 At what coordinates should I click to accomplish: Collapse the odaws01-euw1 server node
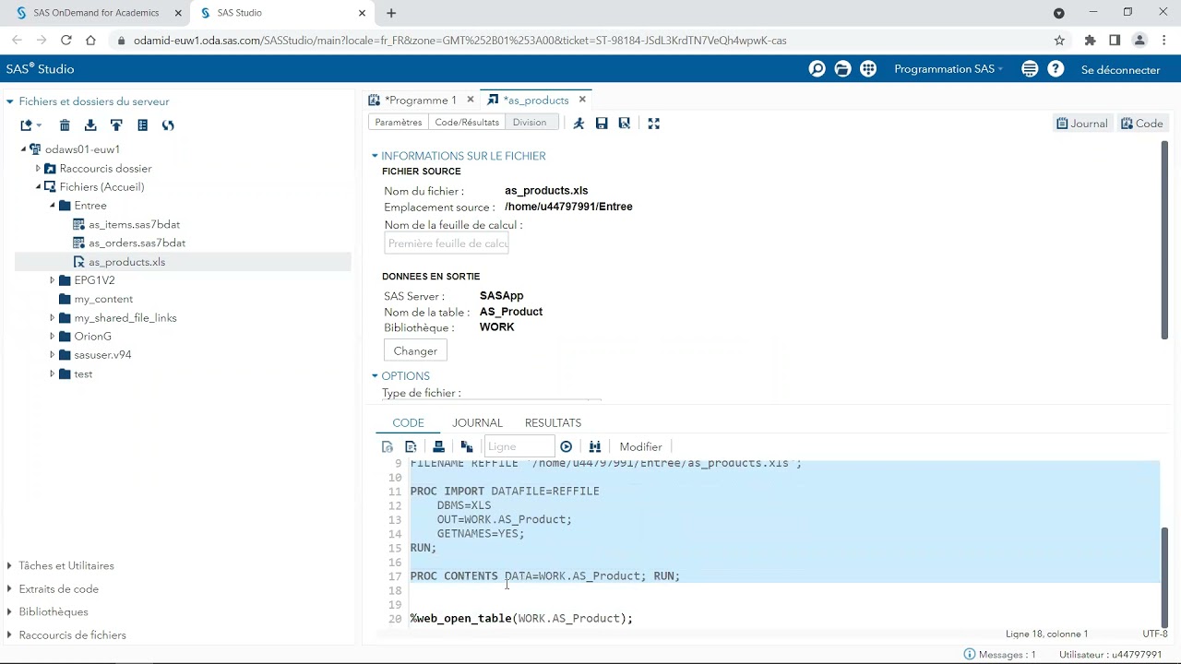click(24, 149)
